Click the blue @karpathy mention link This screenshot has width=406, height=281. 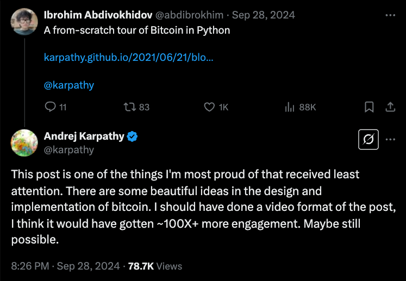click(x=69, y=85)
